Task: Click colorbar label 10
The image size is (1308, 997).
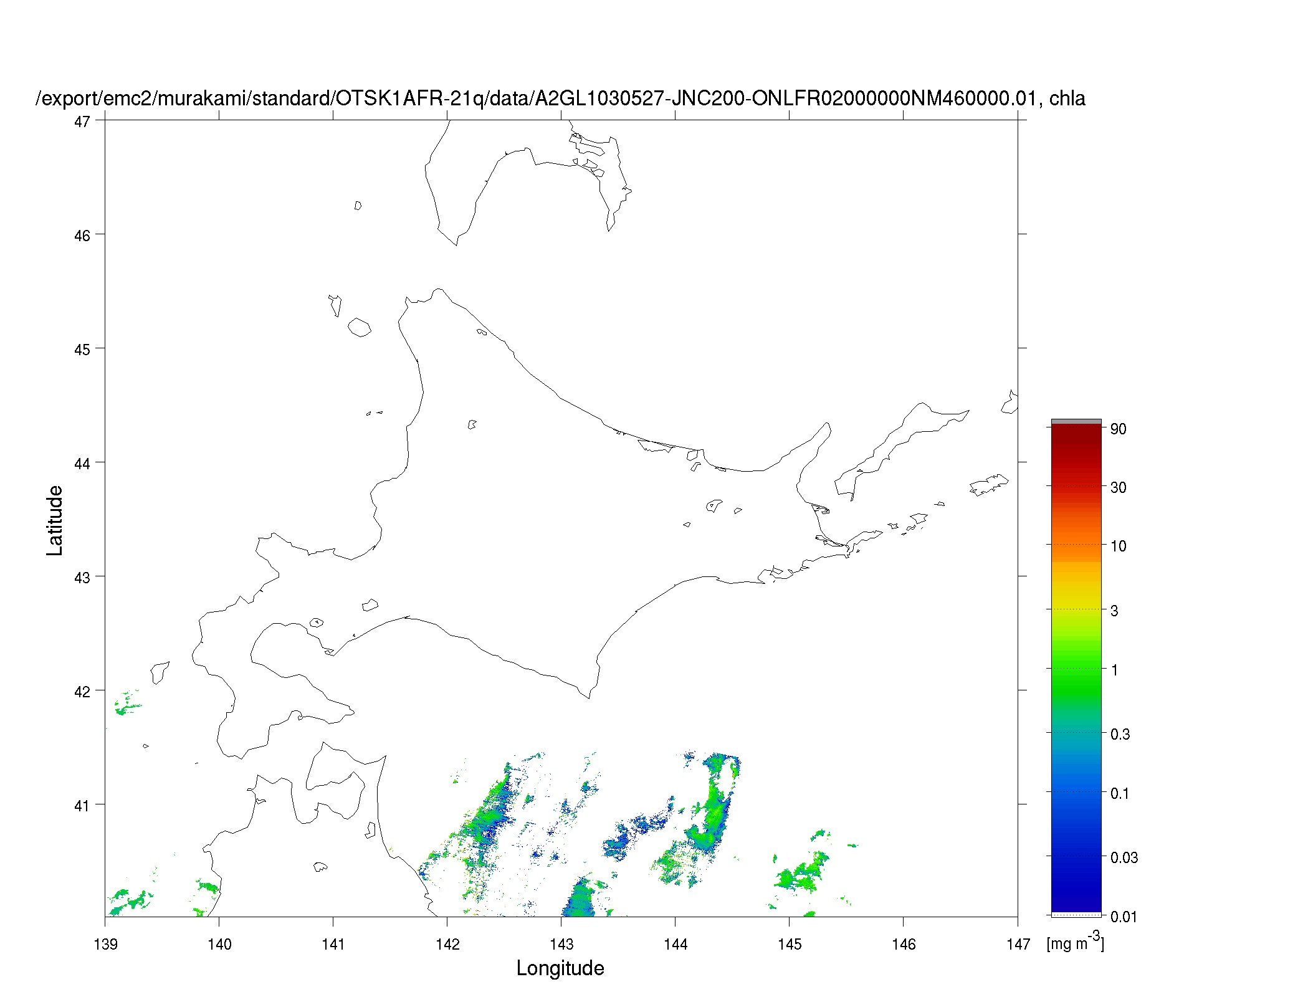Action: pyautogui.click(x=1119, y=546)
